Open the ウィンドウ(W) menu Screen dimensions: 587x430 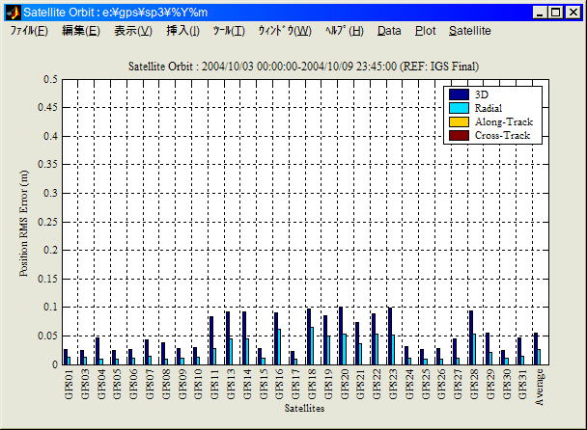(x=285, y=31)
